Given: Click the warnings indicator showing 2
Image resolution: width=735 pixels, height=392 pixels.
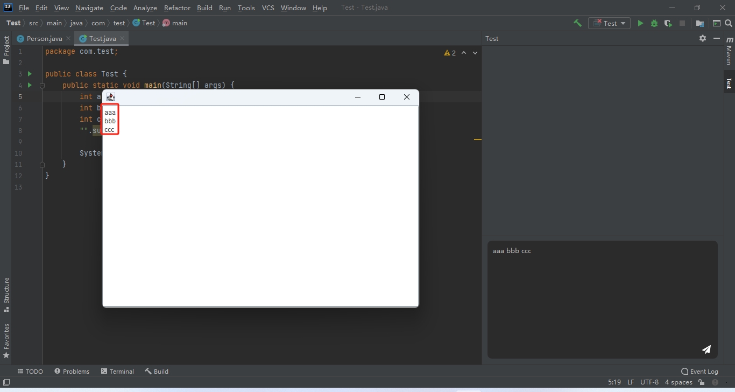Looking at the screenshot, I should click(450, 53).
